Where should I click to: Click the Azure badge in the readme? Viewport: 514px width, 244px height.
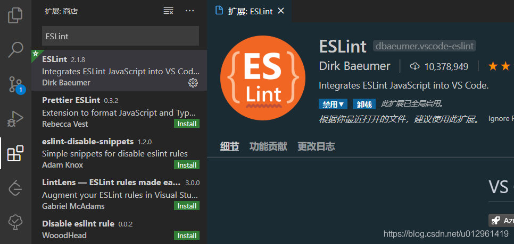coord(501,221)
